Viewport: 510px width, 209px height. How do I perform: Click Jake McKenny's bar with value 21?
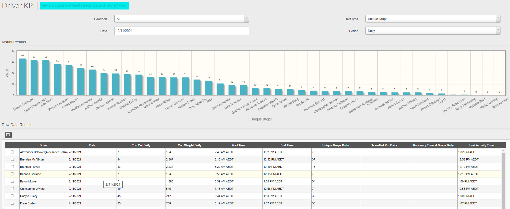pyautogui.click(x=220, y=89)
